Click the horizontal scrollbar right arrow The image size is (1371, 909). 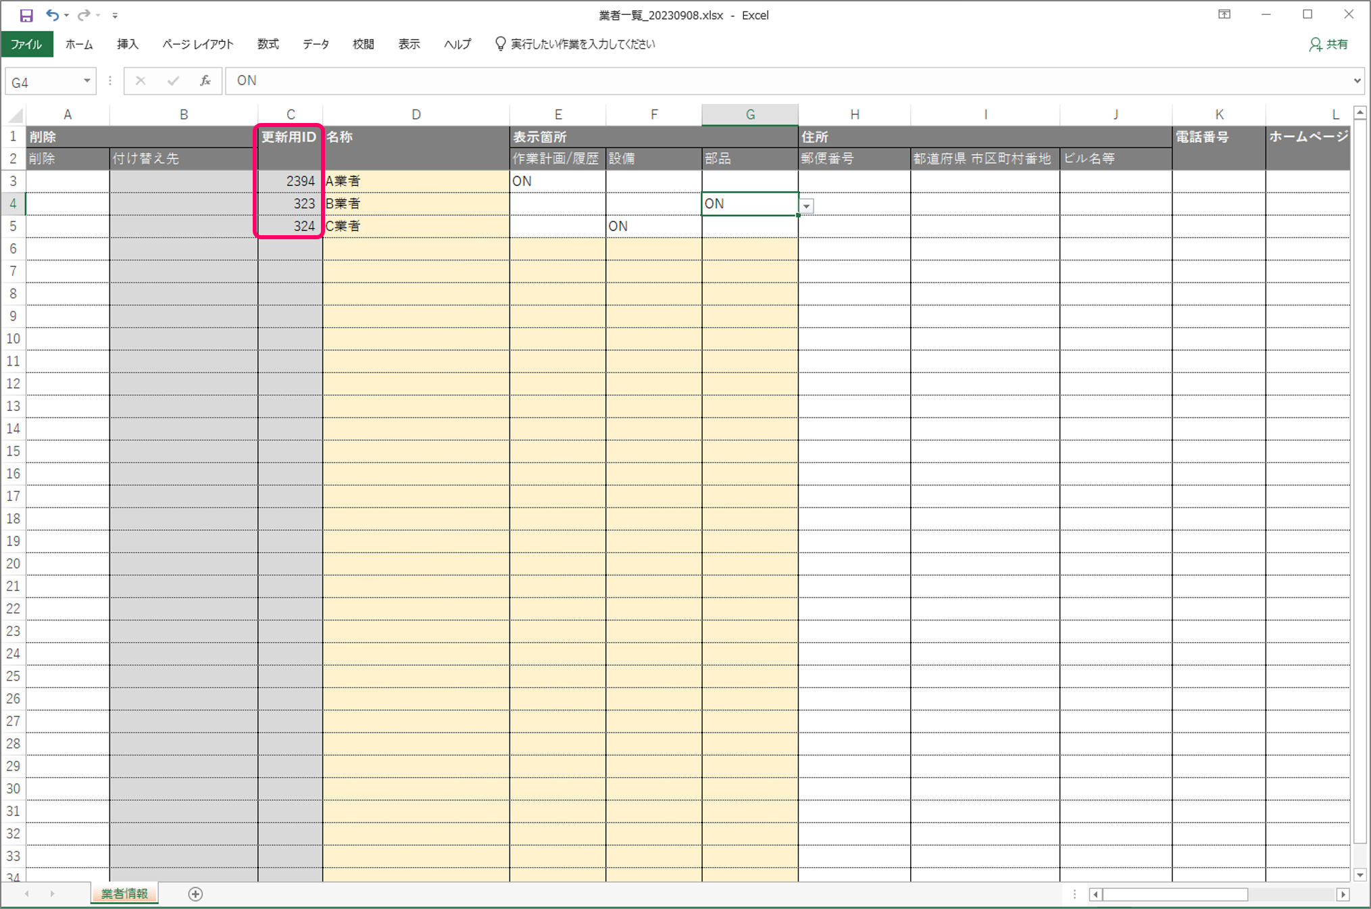click(x=1343, y=894)
